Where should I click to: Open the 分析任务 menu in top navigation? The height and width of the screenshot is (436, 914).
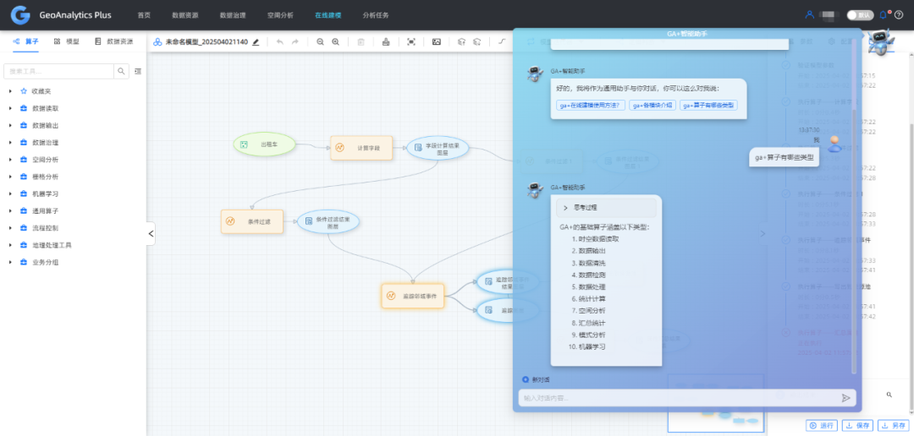pyautogui.click(x=376, y=15)
